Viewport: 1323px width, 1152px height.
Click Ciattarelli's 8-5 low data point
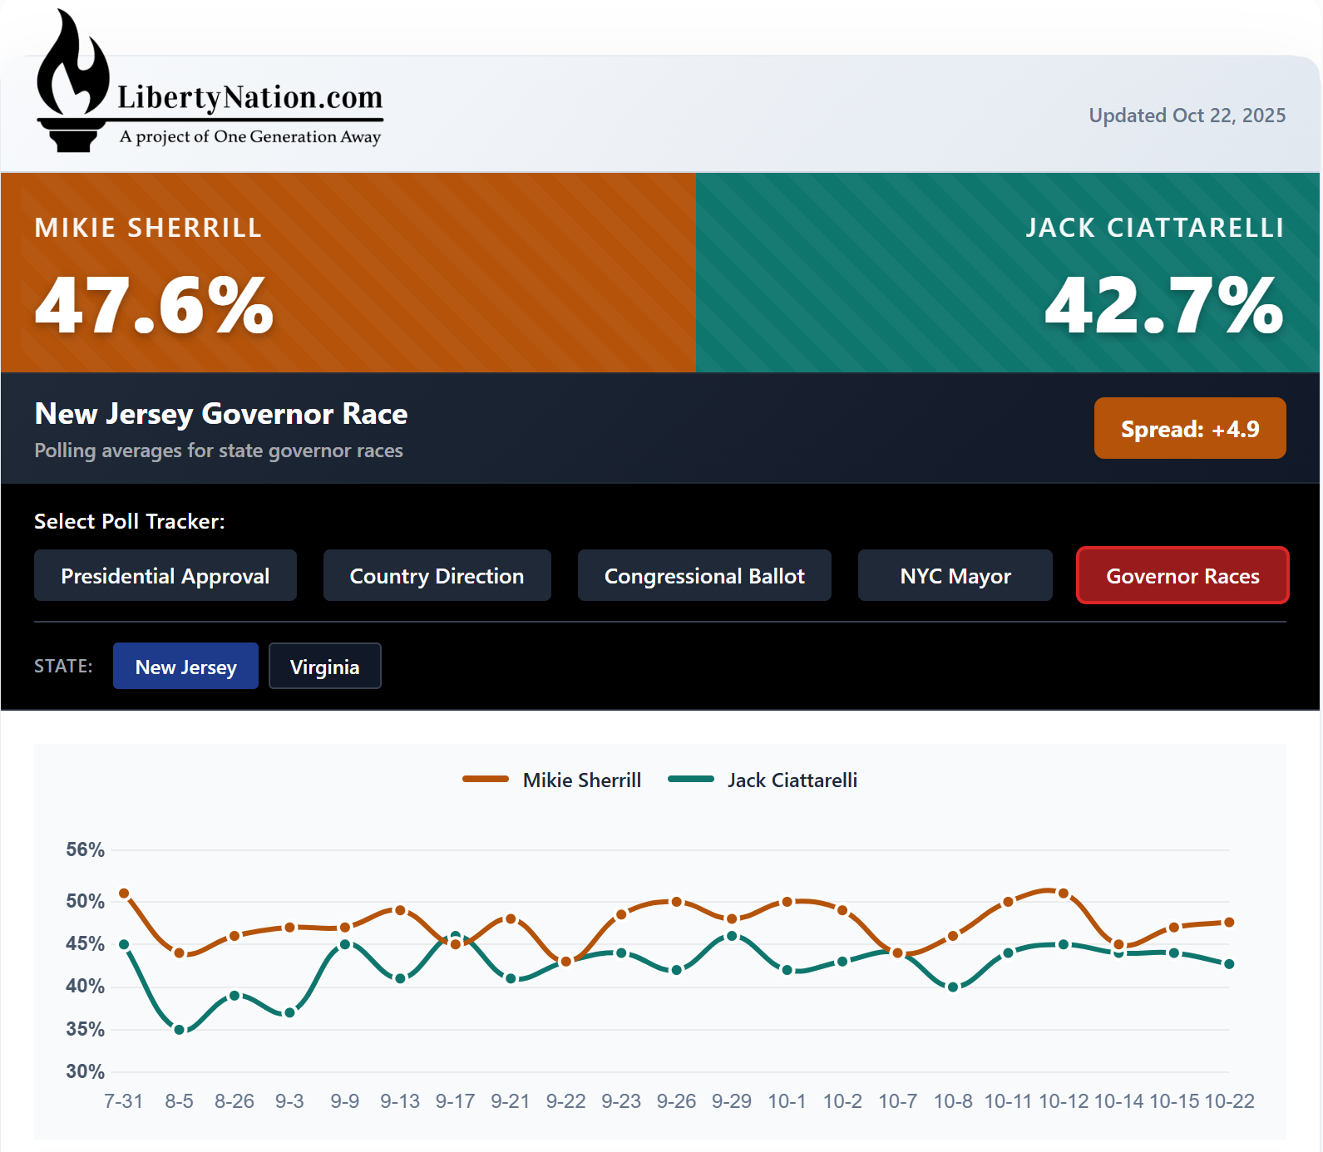pos(179,1030)
